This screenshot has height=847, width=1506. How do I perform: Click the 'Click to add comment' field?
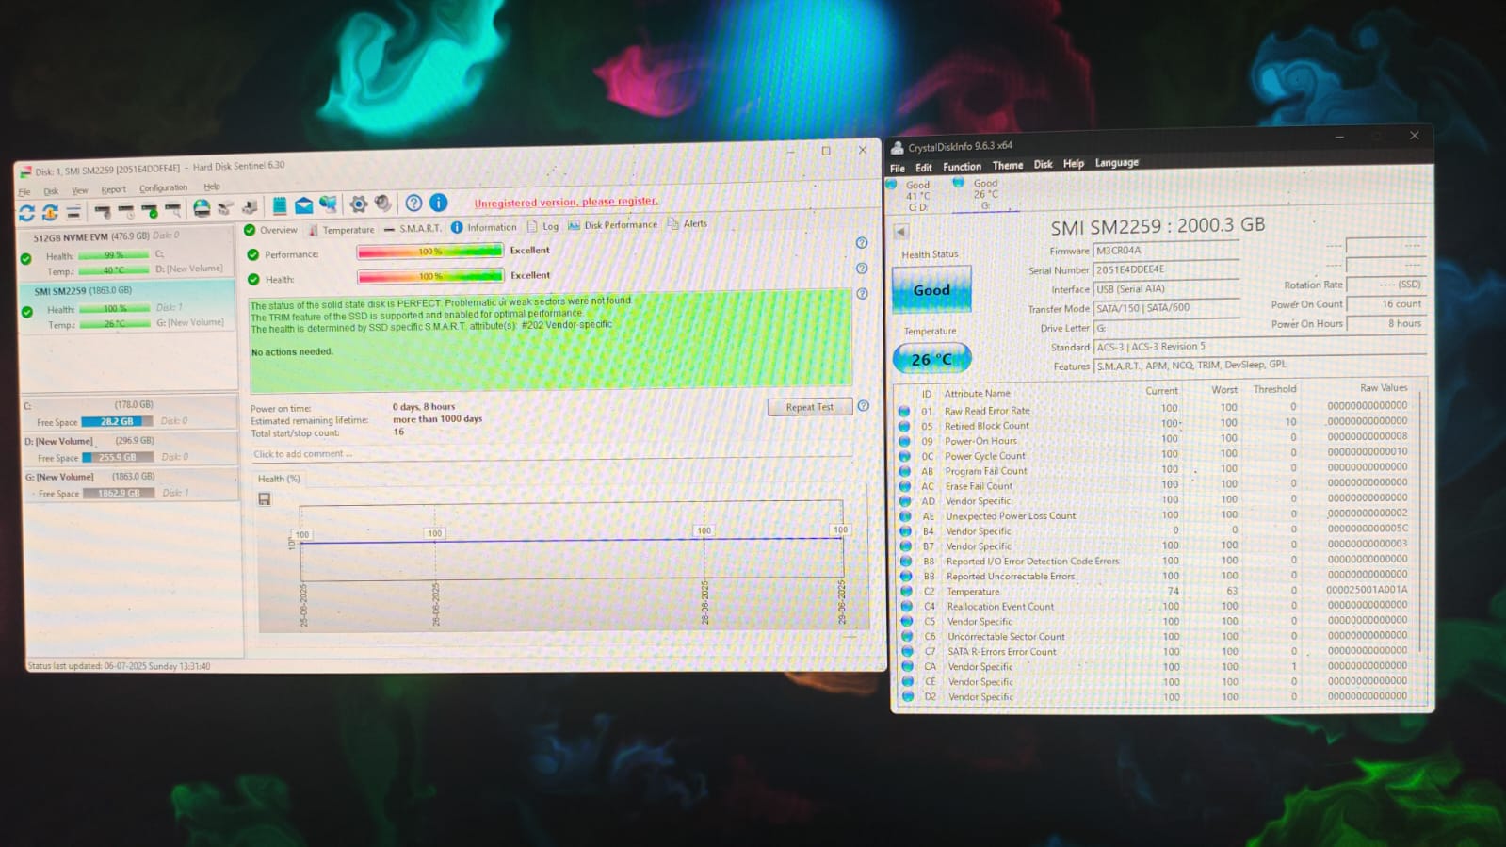[551, 453]
